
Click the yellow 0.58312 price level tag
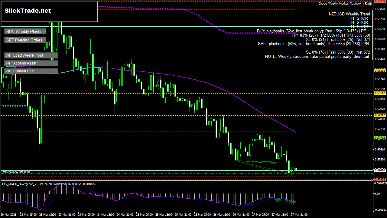[380, 71]
